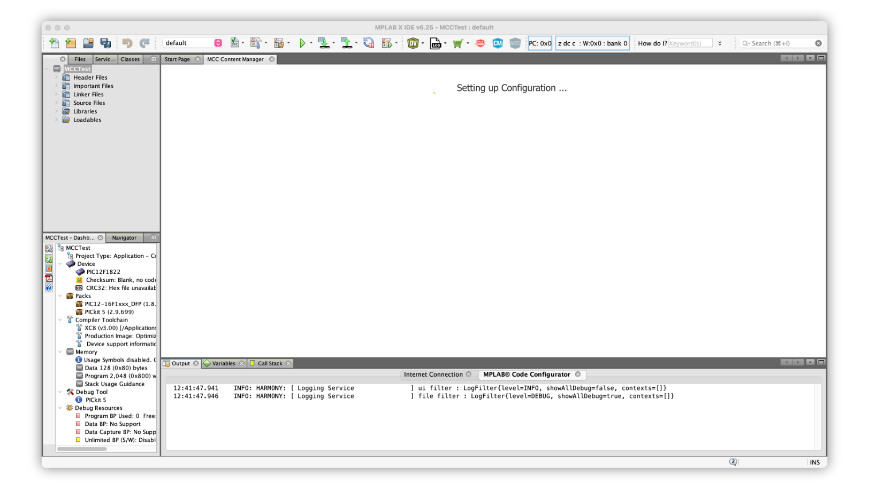The height and width of the screenshot is (489, 869).
Task: Select the Internet Connection output tab
Action: click(433, 375)
